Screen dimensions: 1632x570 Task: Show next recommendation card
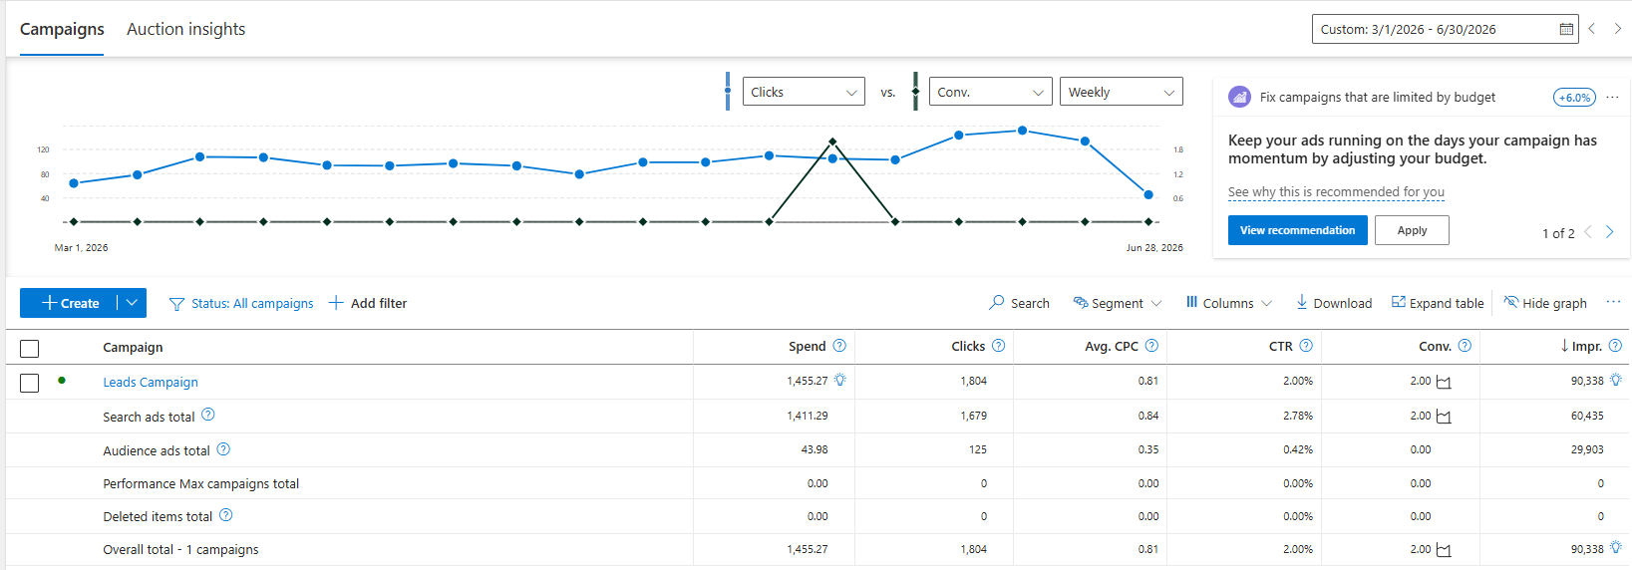1609,232
